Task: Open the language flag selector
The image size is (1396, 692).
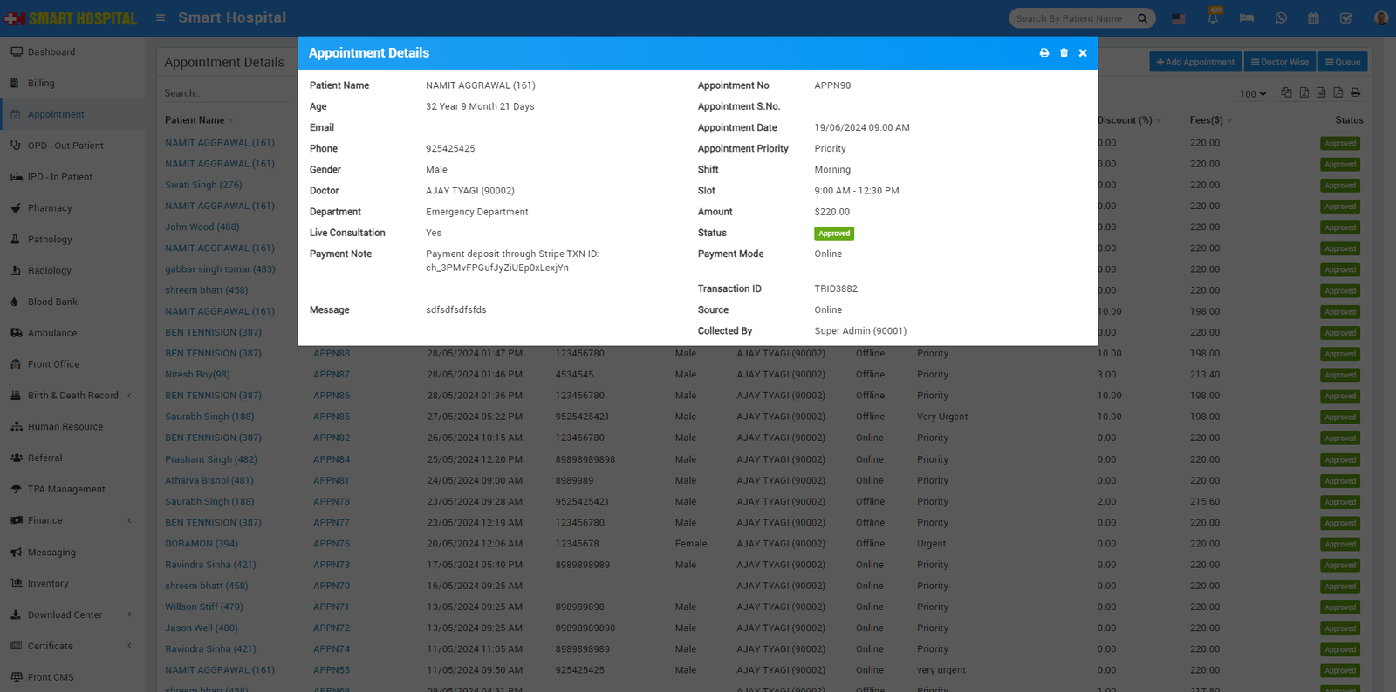Action: [1179, 18]
